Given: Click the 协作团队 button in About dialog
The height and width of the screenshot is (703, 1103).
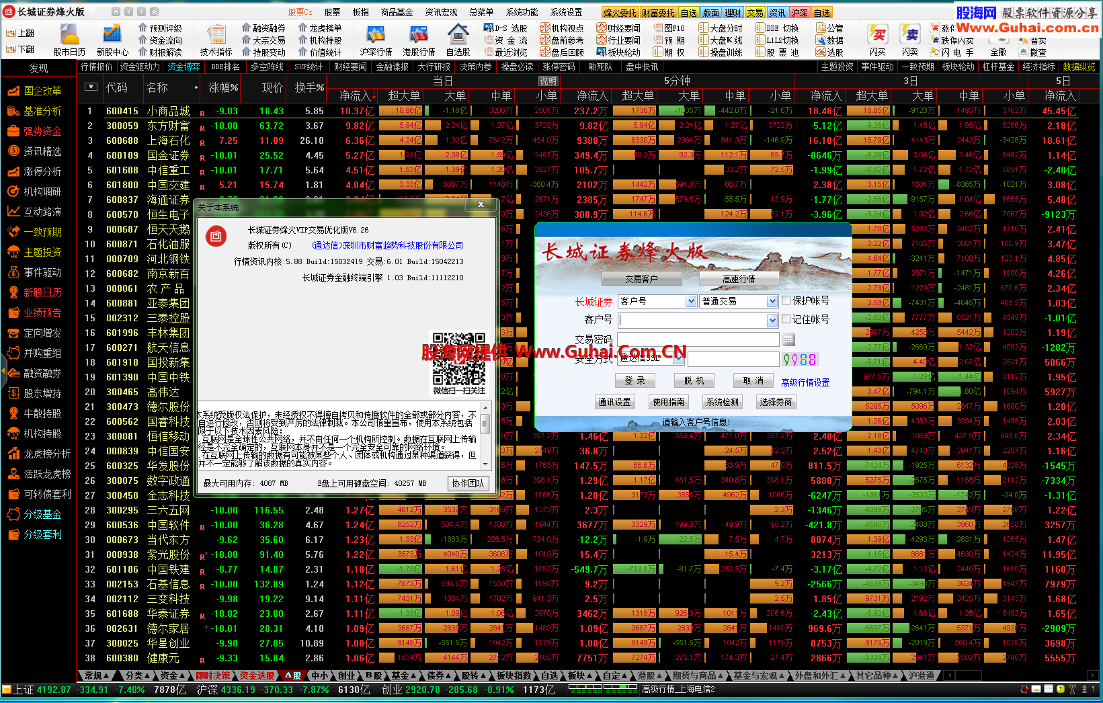Looking at the screenshot, I should [468, 483].
